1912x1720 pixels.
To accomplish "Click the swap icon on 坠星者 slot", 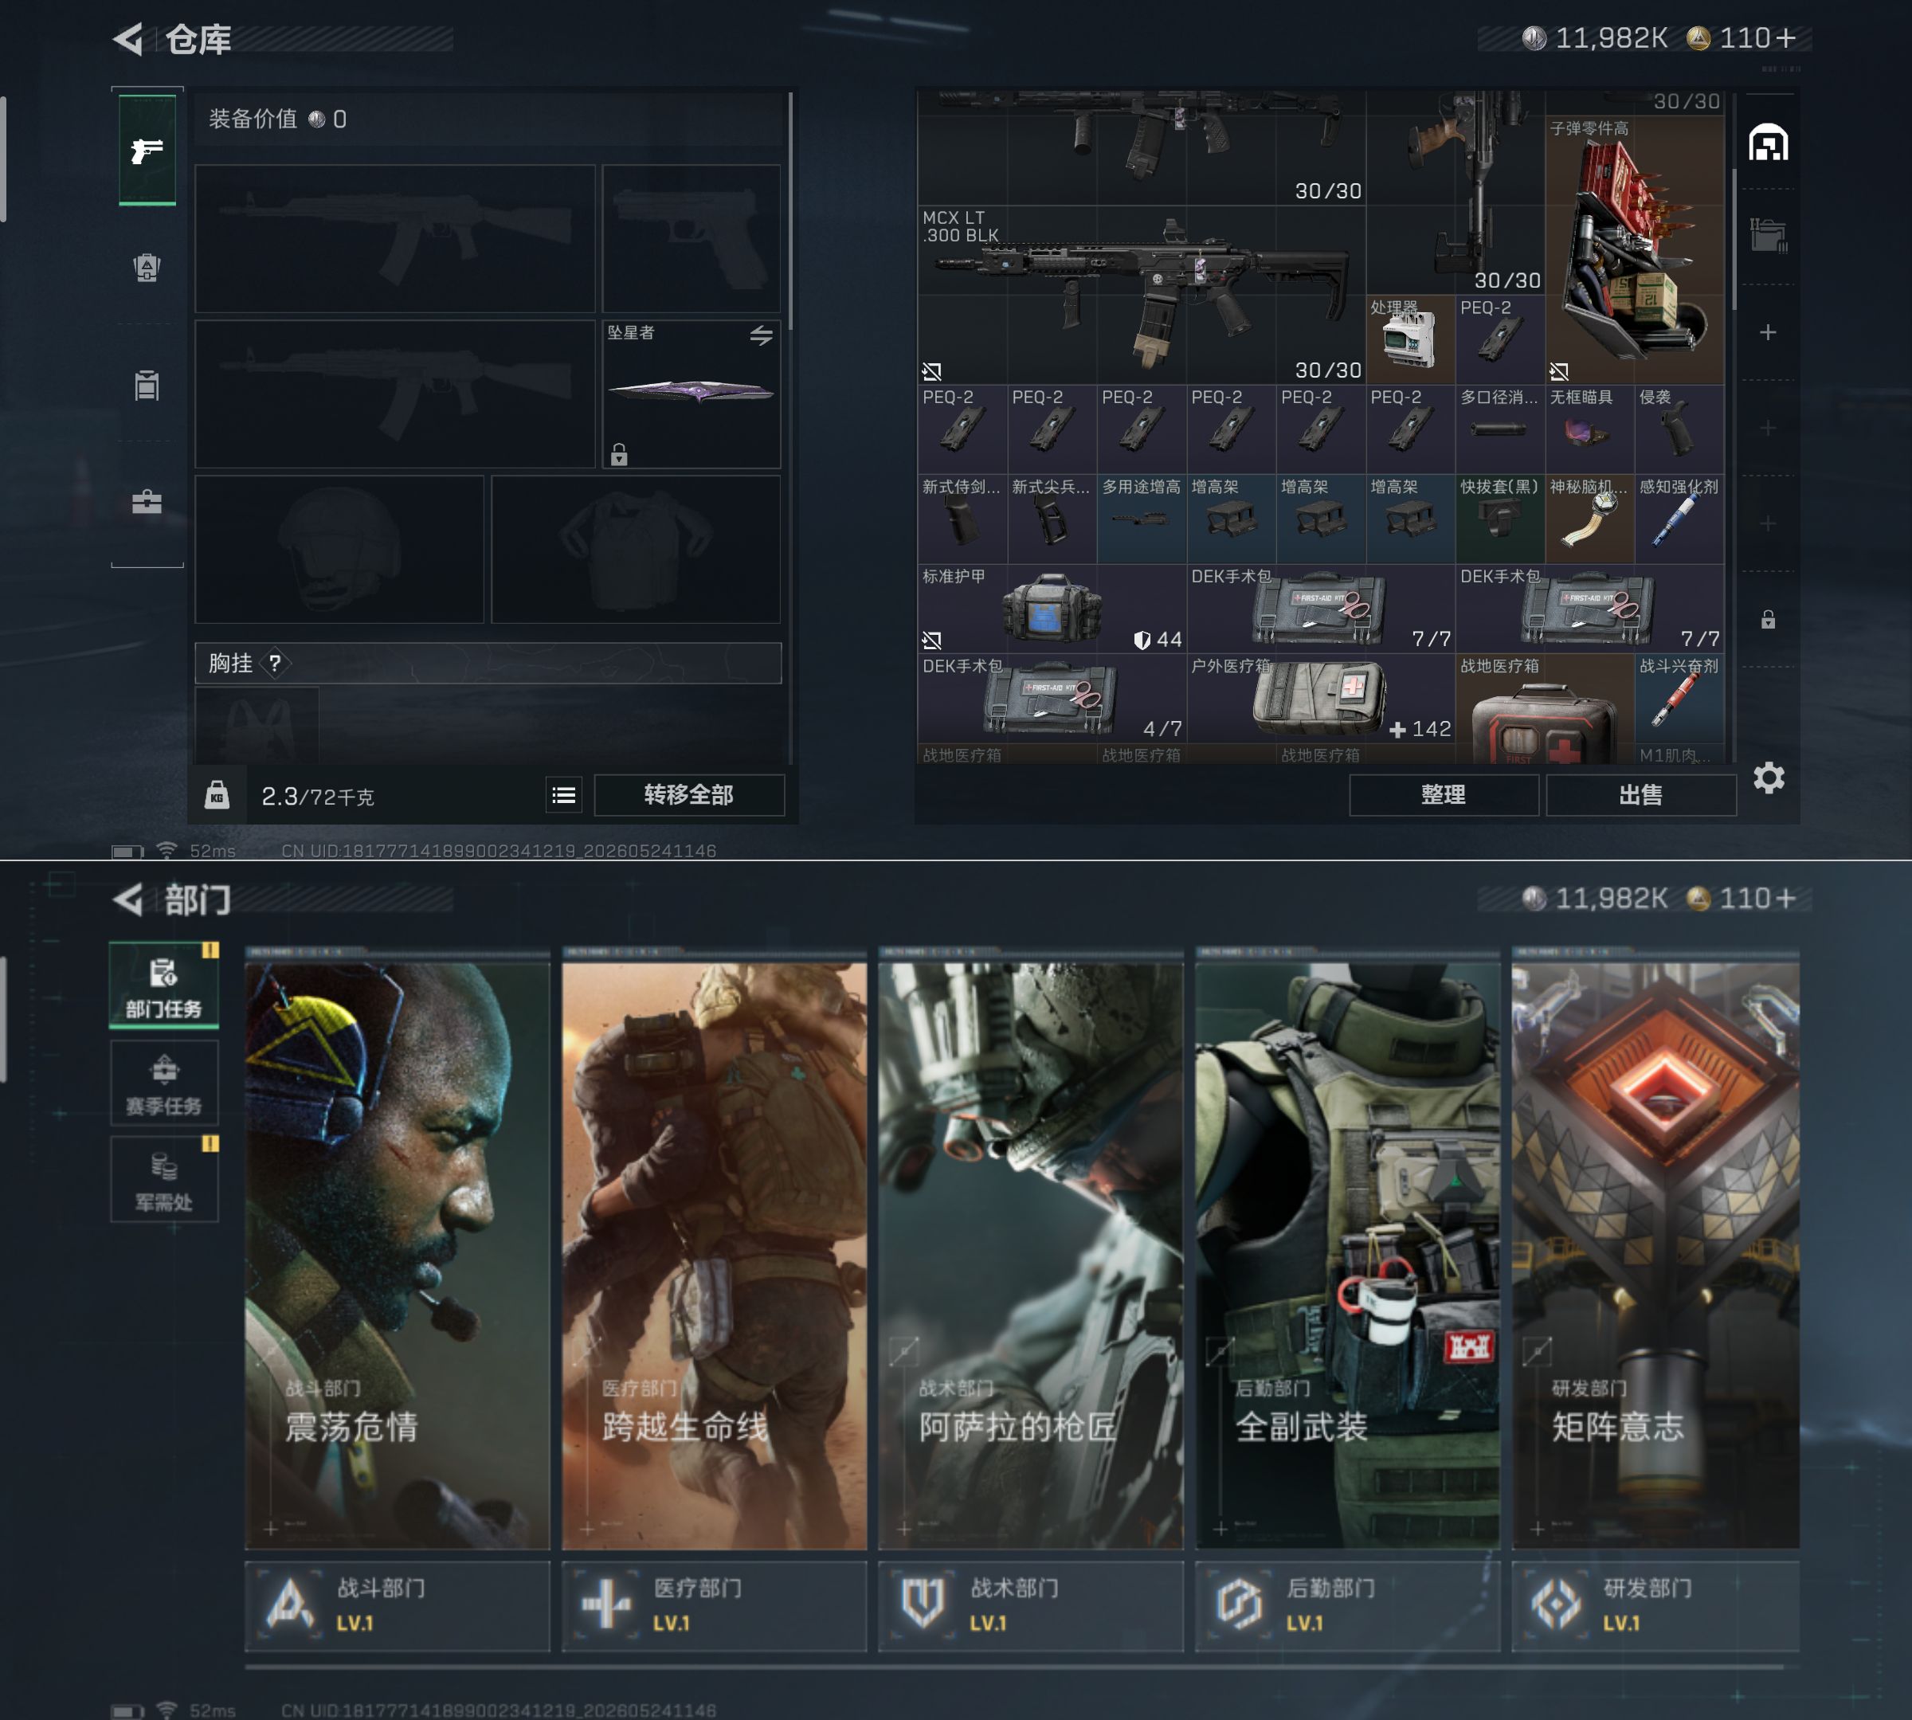I will click(761, 335).
